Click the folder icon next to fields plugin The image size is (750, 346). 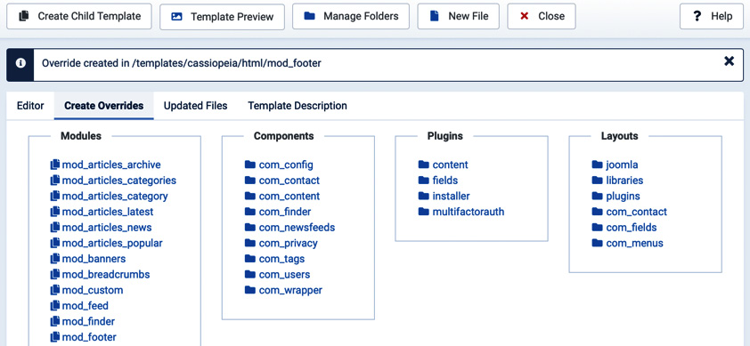coord(424,181)
